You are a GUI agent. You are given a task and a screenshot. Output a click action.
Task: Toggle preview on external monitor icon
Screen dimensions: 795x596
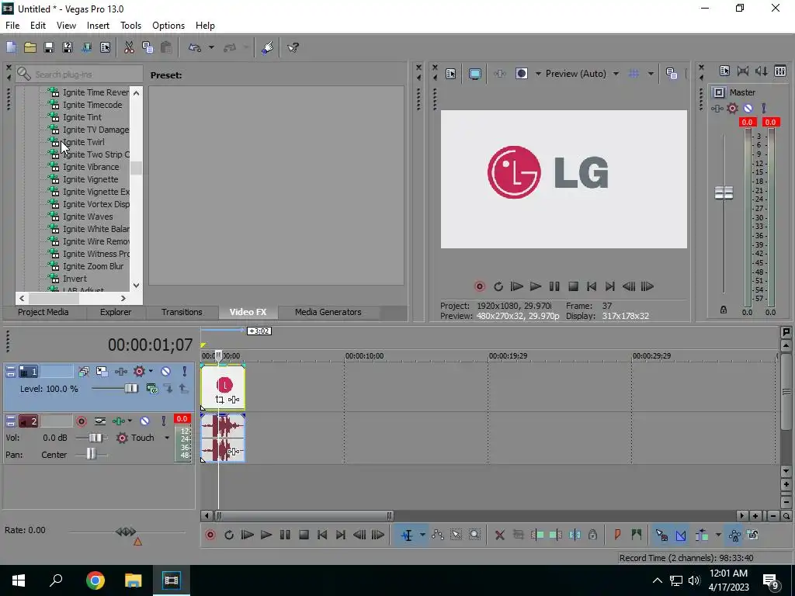coord(474,74)
